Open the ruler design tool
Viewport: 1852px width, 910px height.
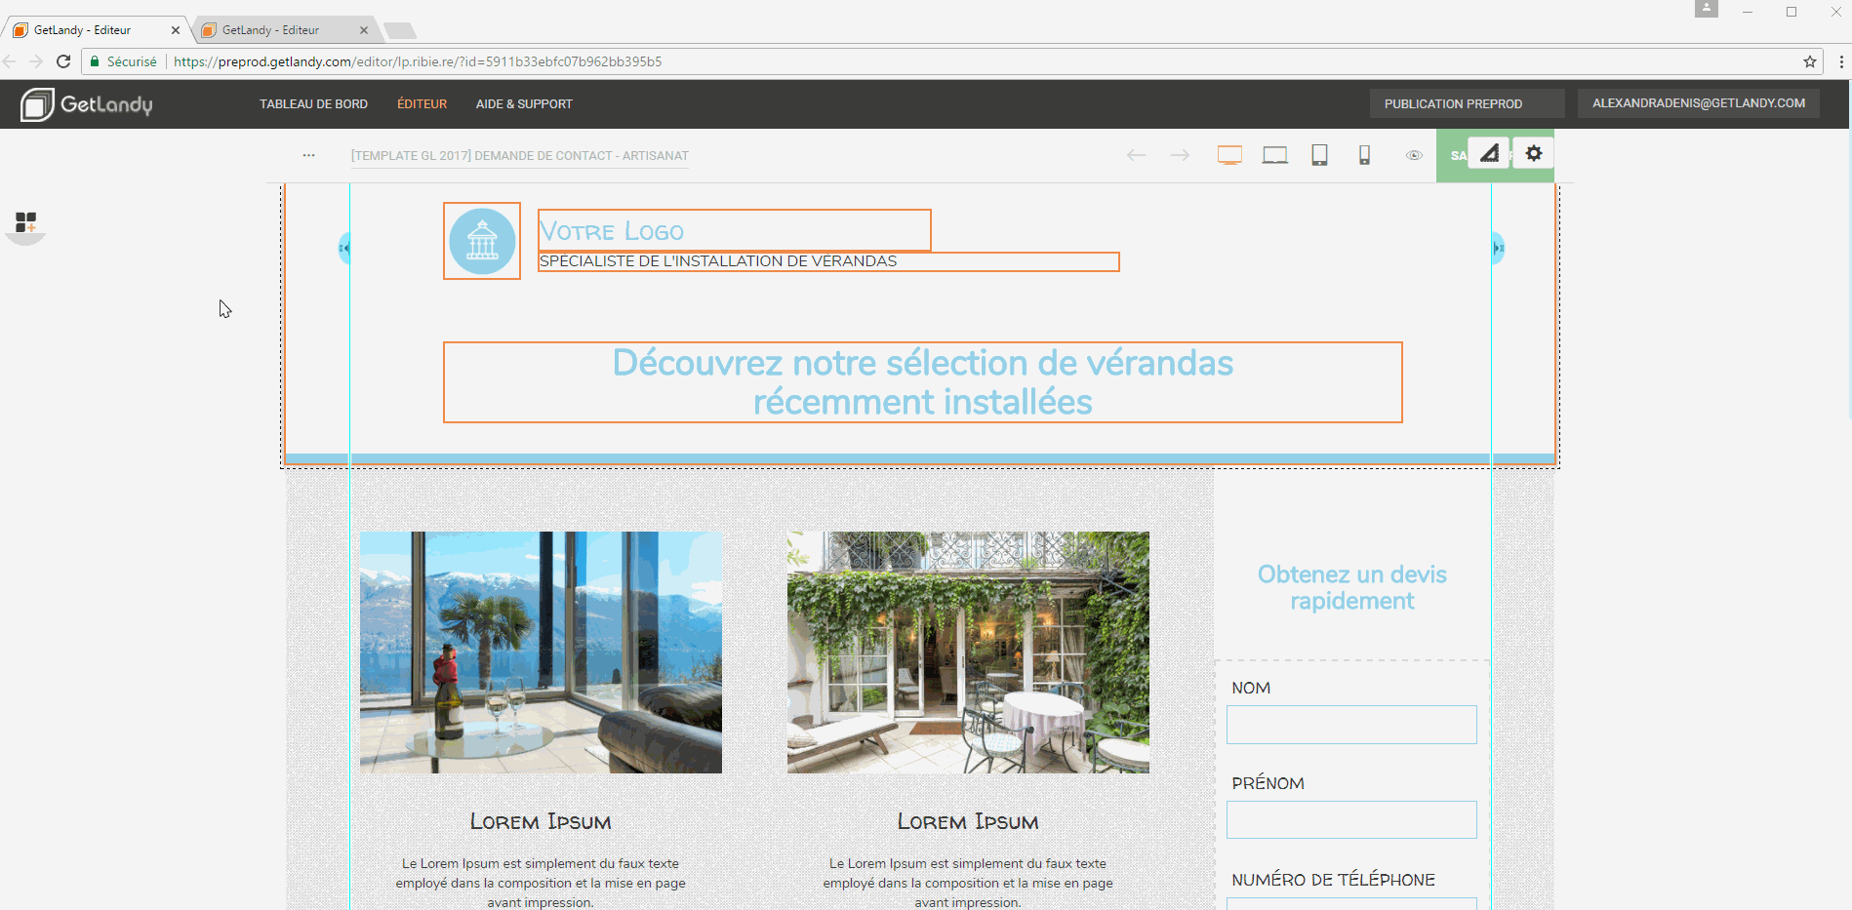coord(1489,154)
